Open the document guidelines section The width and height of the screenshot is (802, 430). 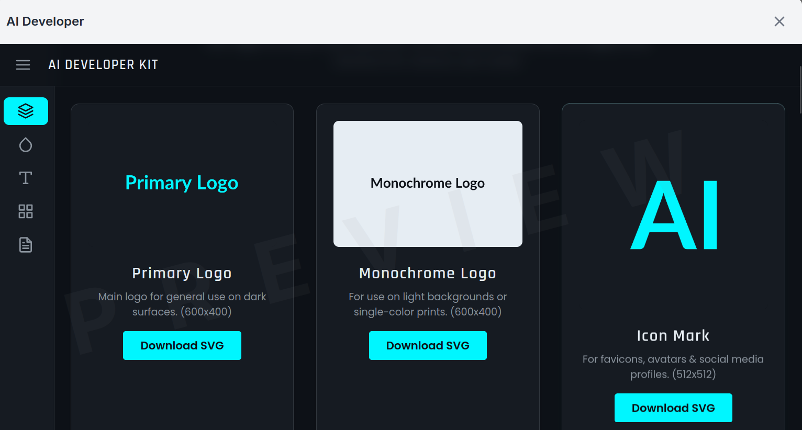pos(26,245)
